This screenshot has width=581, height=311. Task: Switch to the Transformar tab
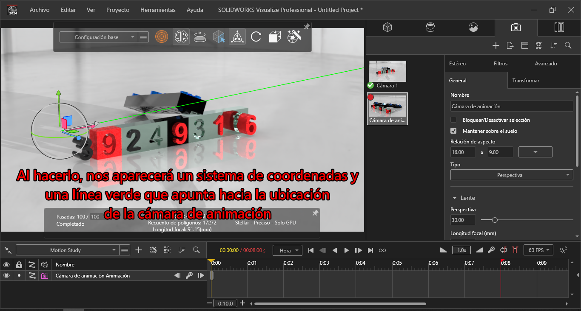(x=526, y=80)
